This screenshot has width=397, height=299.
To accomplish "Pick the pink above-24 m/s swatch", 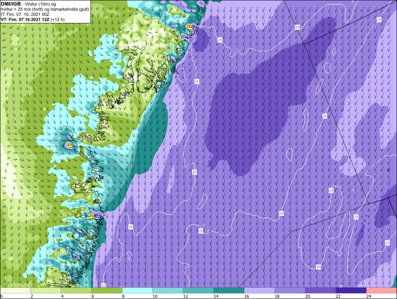I will (x=382, y=290).
